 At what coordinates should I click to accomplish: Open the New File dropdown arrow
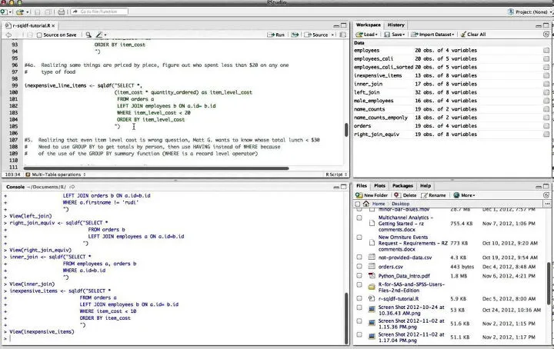11,12
